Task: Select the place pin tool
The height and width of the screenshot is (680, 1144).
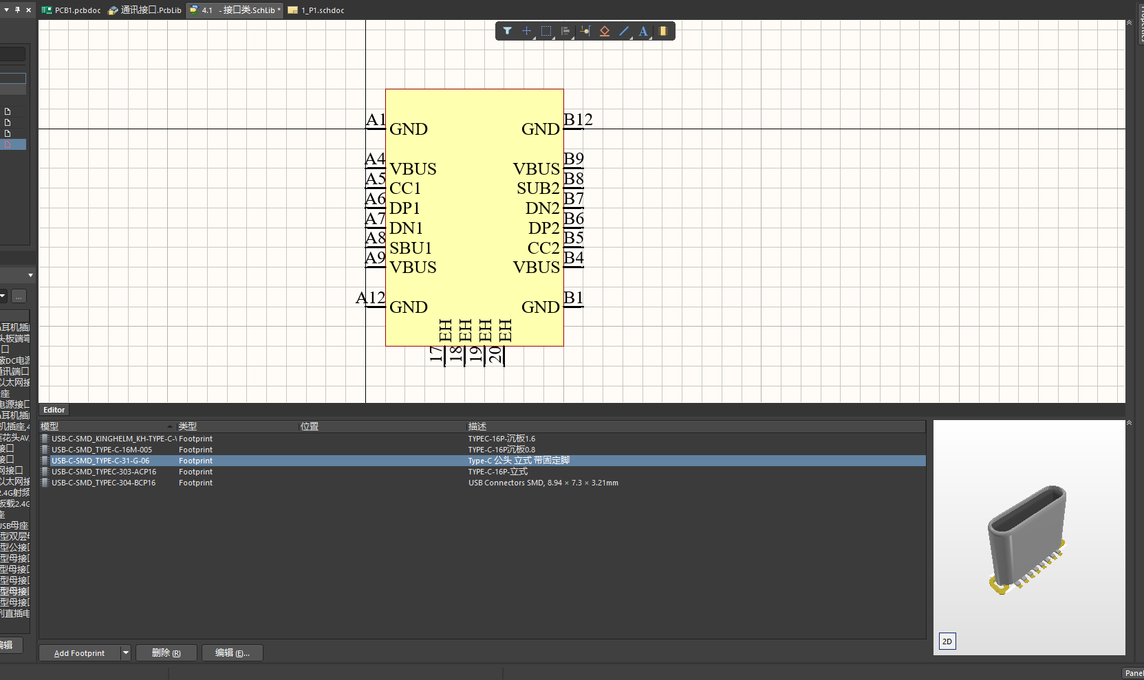Action: click(x=585, y=31)
